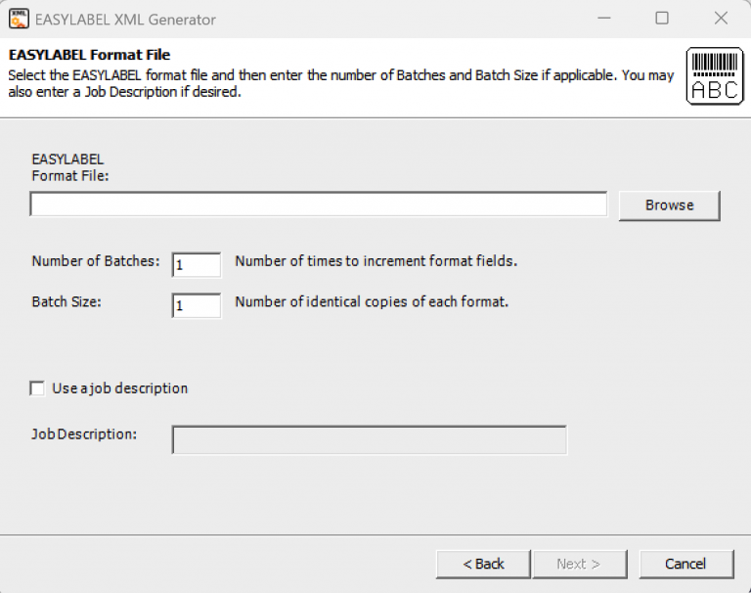This screenshot has width=751, height=593.
Task: Maximize the XML Generator window
Action: pos(662,19)
